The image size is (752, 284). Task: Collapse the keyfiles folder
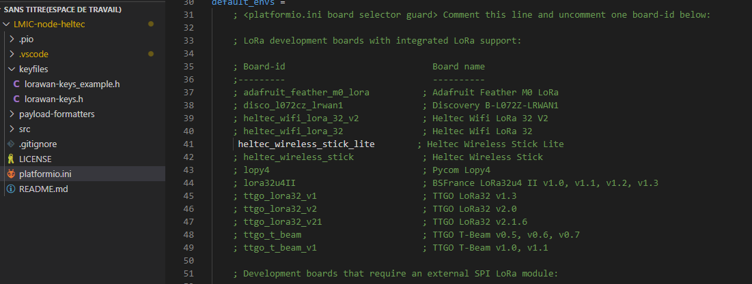12,69
